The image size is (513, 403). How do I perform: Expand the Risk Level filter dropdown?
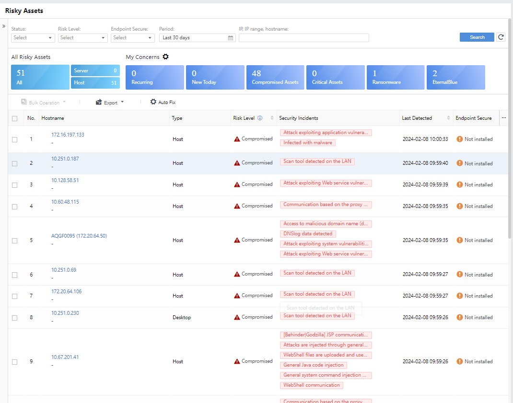click(x=82, y=38)
